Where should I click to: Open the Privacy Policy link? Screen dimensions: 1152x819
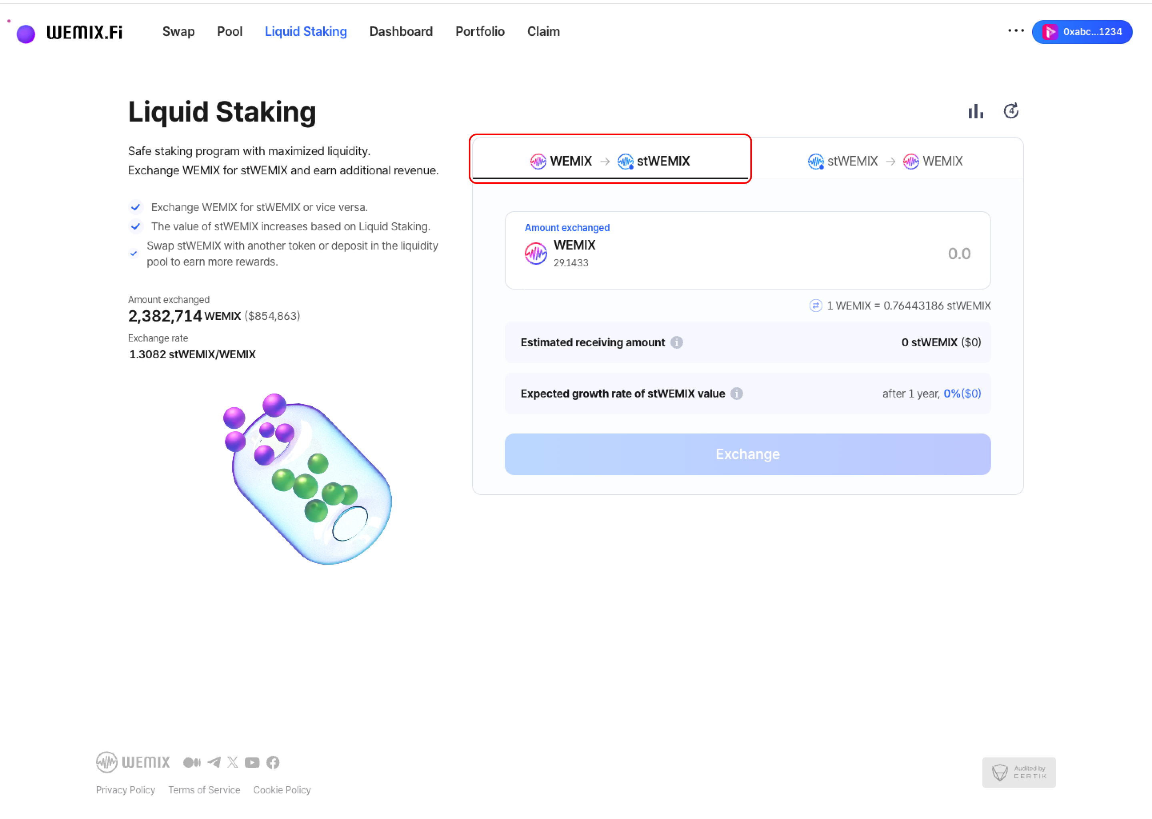click(x=125, y=790)
